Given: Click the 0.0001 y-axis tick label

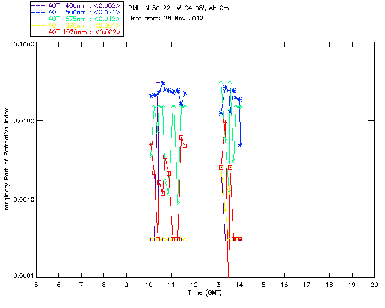Looking at the screenshot, I should click(23, 276).
